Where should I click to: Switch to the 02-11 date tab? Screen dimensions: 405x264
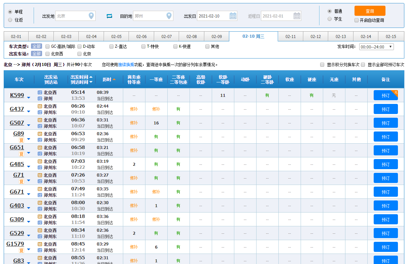(291, 36)
